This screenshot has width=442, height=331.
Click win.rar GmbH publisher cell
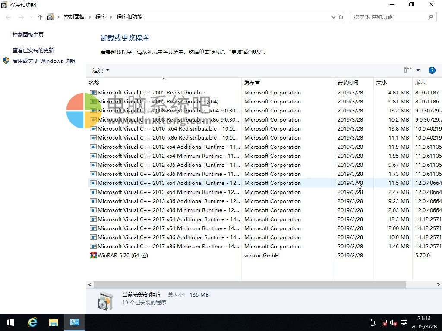(x=261, y=255)
